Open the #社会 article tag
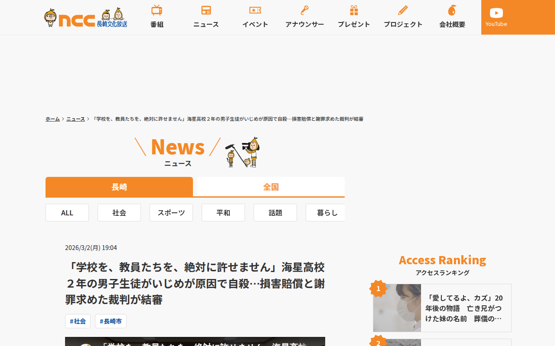Image resolution: width=555 pixels, height=346 pixels. pos(78,321)
